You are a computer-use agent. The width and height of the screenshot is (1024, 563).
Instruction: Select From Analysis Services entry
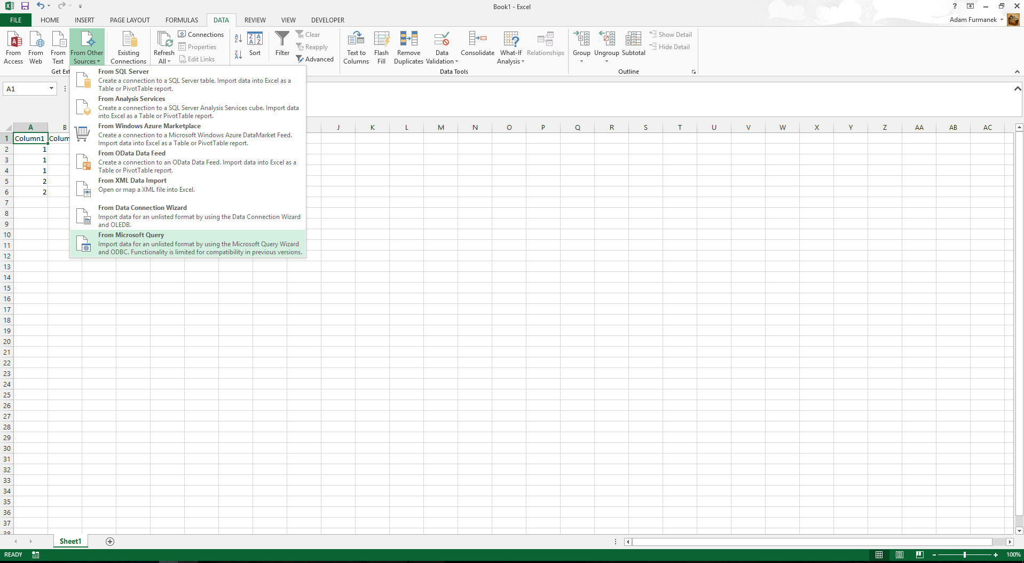[x=188, y=107]
